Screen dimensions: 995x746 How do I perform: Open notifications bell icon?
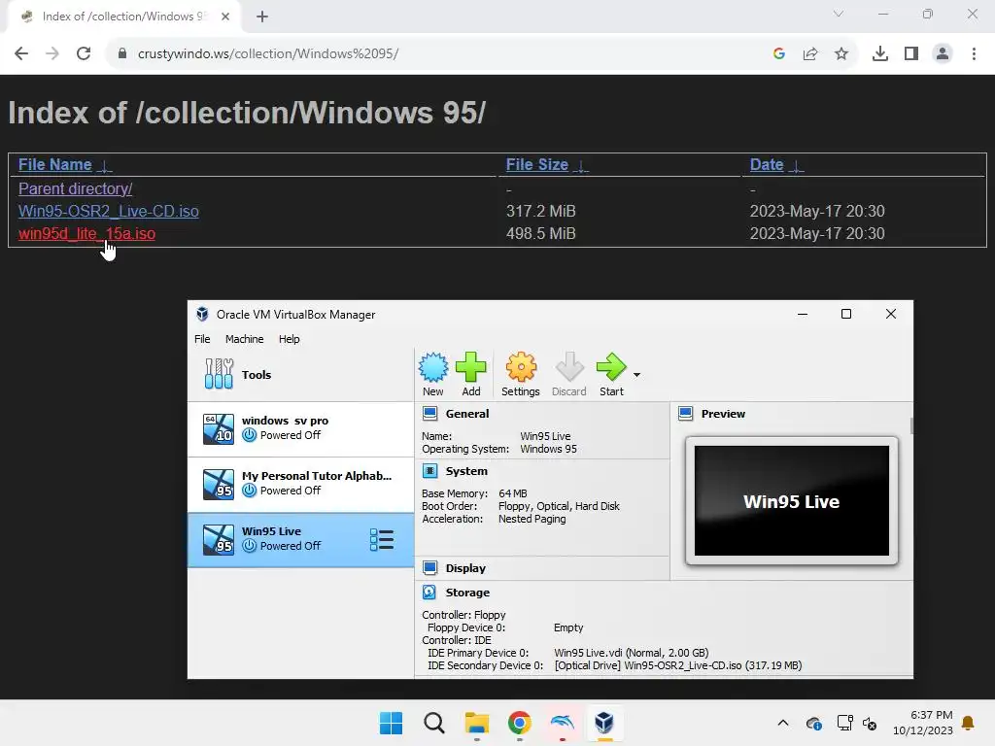coord(968,723)
